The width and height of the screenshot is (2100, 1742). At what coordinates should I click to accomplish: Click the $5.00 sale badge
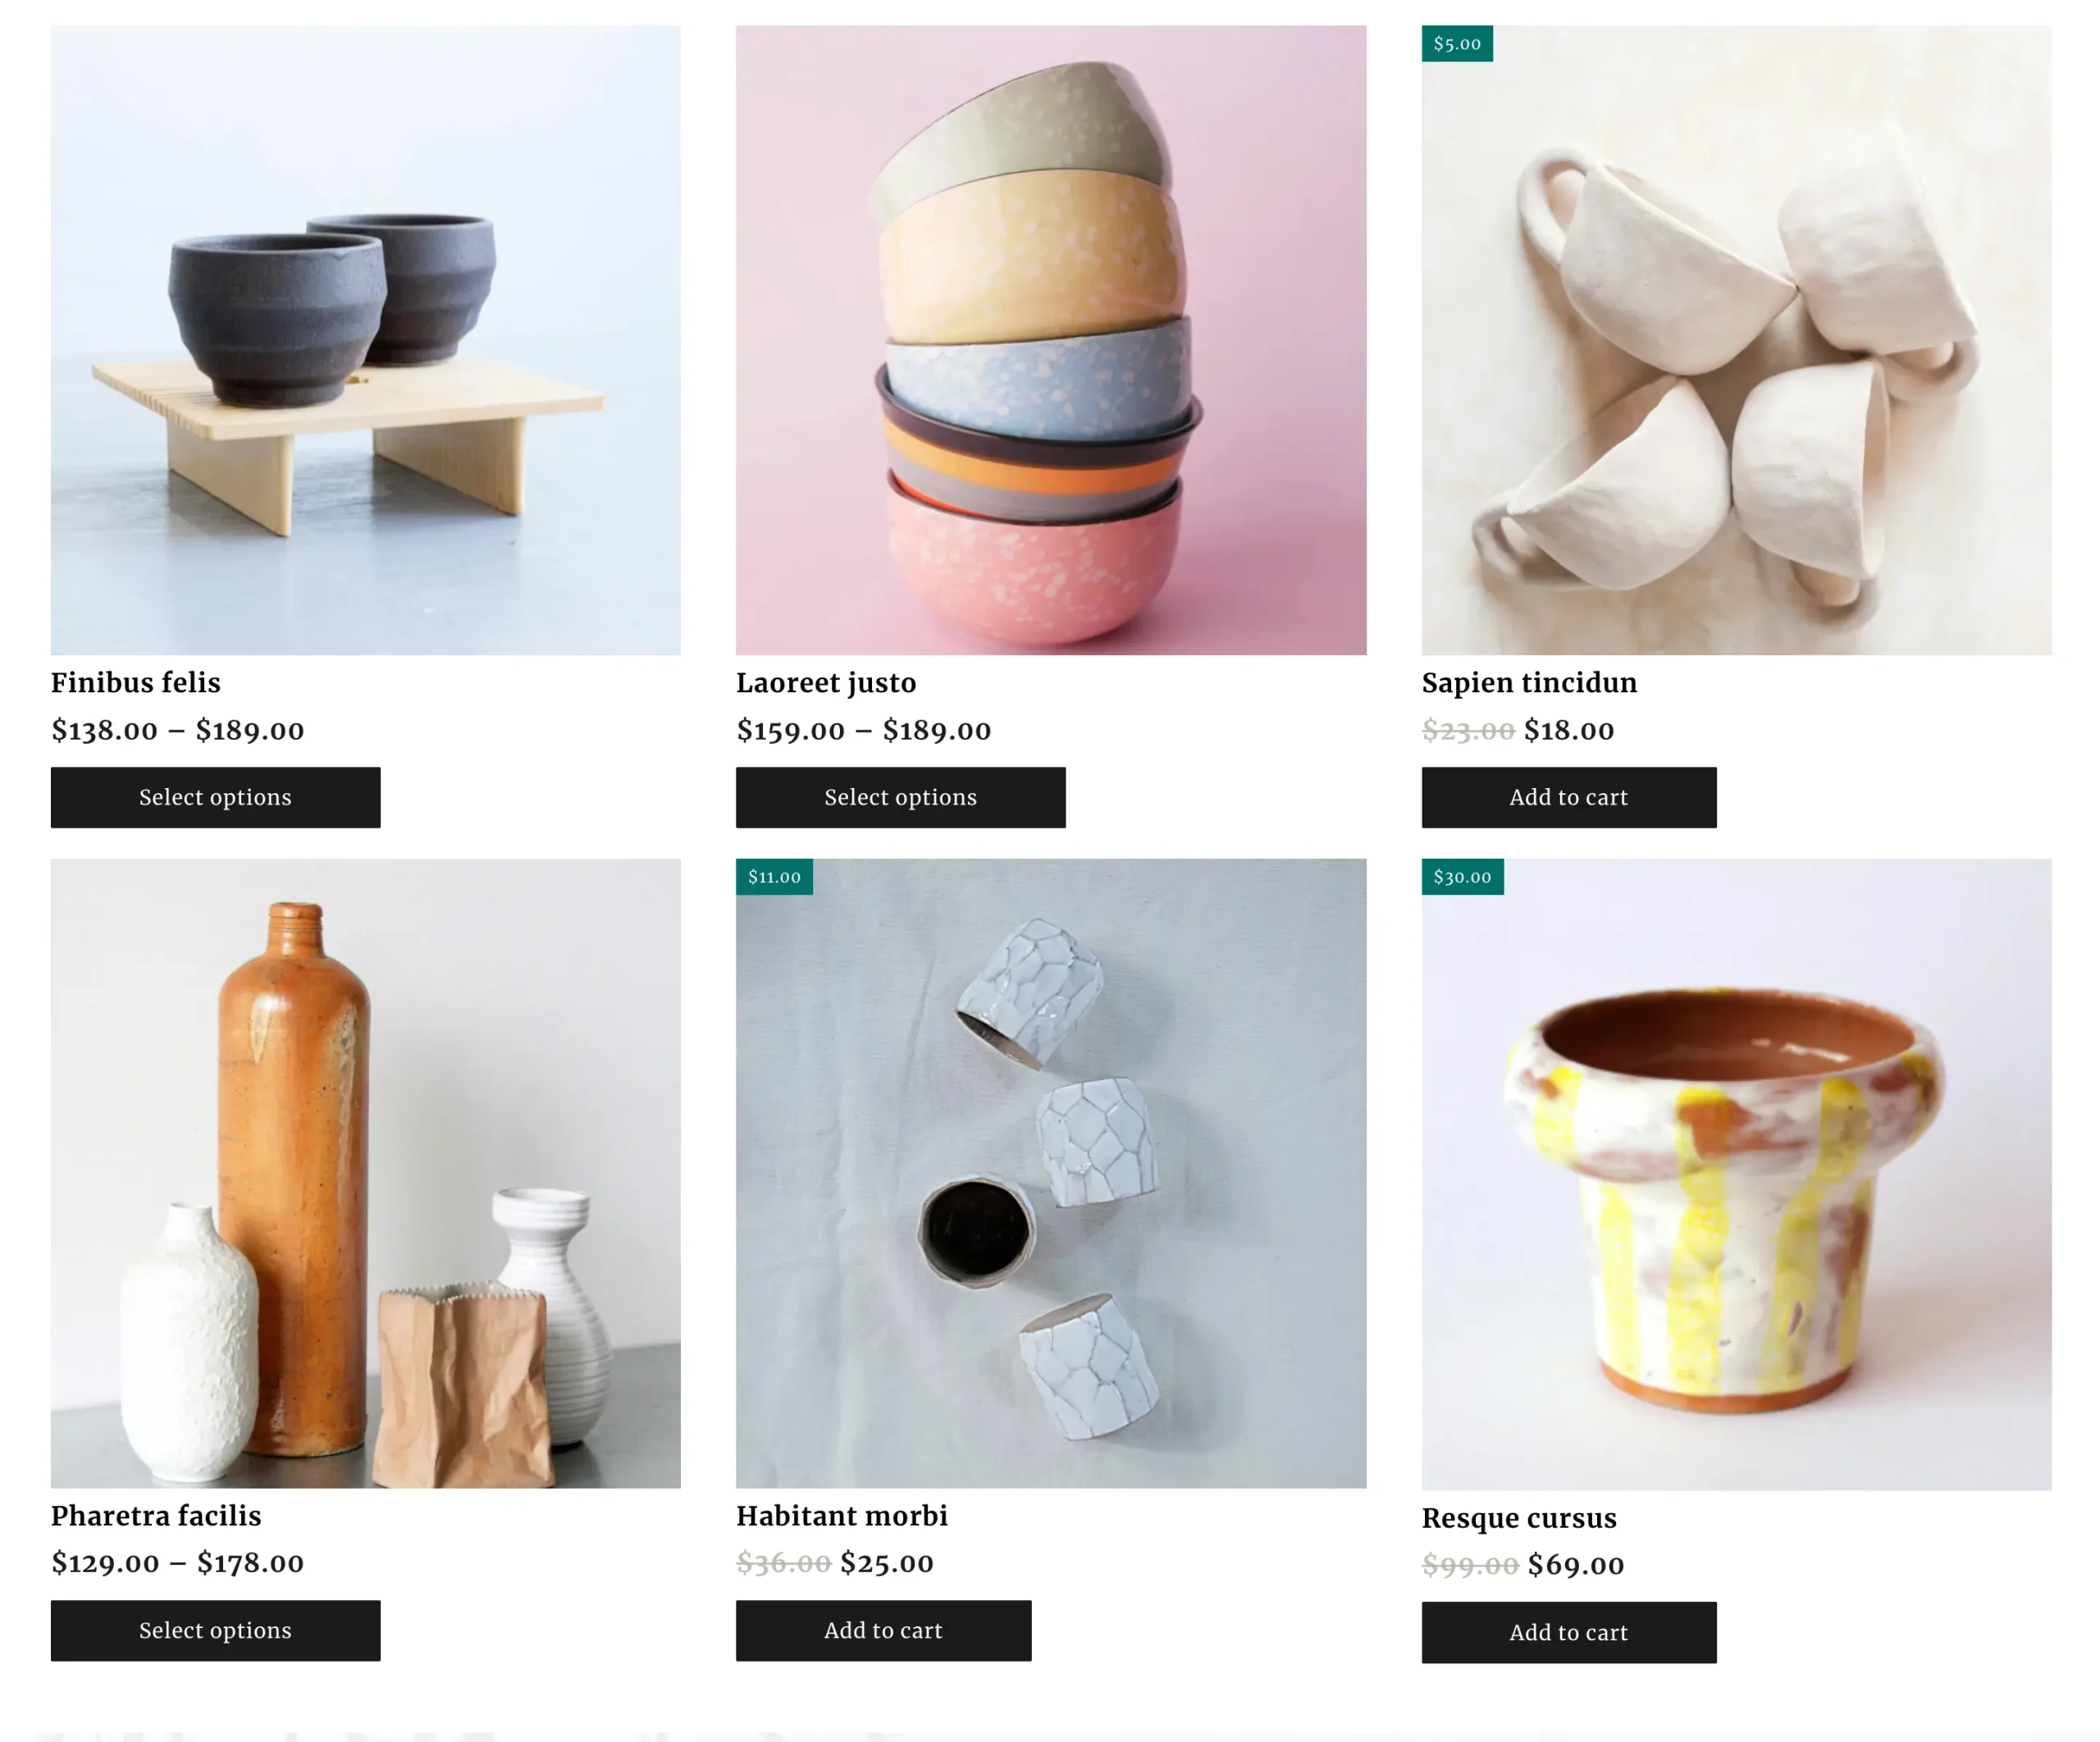pyautogui.click(x=1457, y=43)
